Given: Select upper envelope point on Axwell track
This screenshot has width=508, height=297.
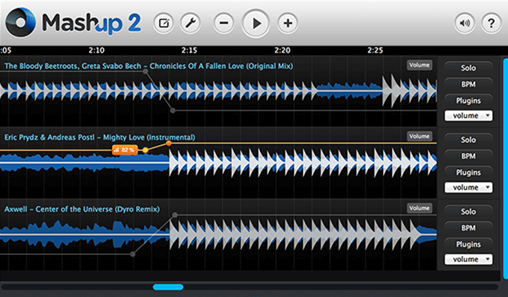Looking at the screenshot, I should pyautogui.click(x=175, y=215).
